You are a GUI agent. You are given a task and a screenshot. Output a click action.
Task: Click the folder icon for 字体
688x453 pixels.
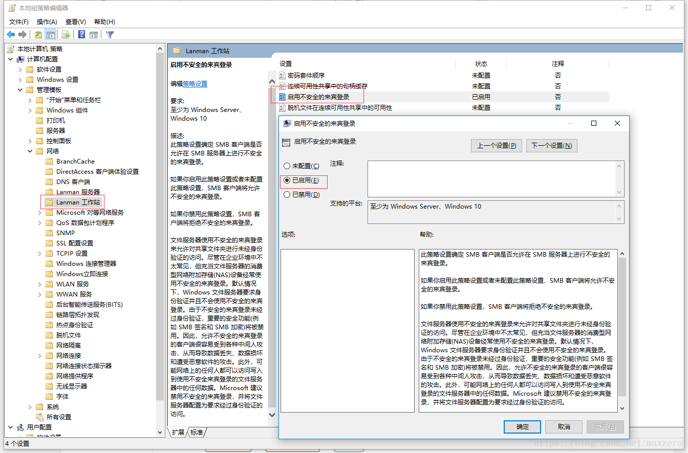49,396
